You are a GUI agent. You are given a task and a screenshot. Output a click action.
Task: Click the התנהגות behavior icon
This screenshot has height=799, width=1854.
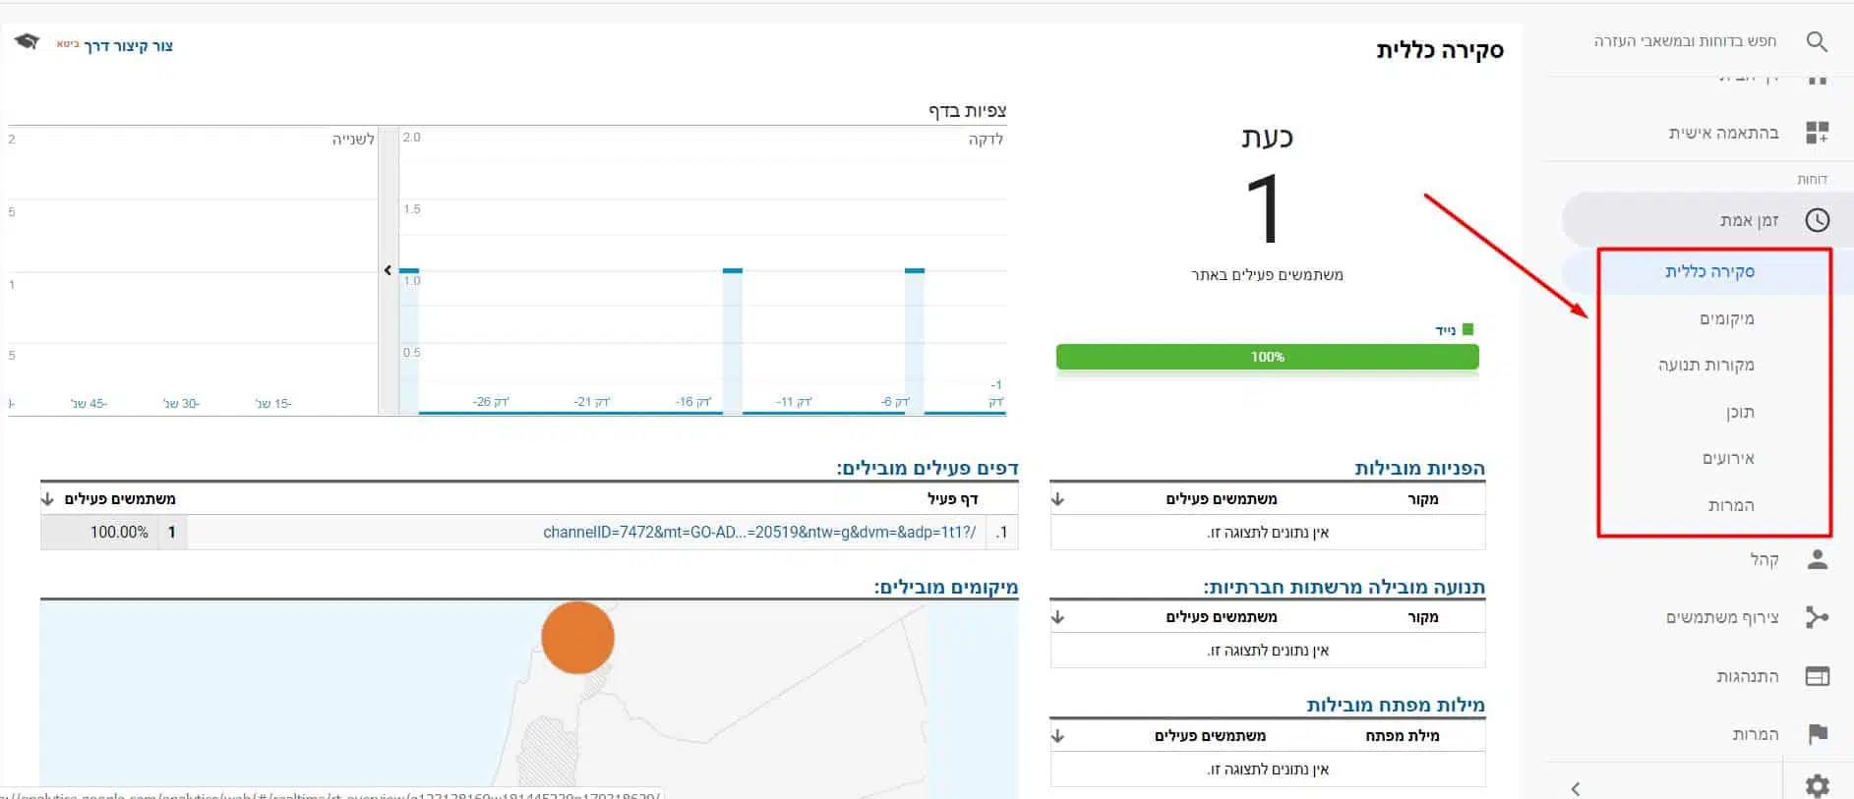1817,676
